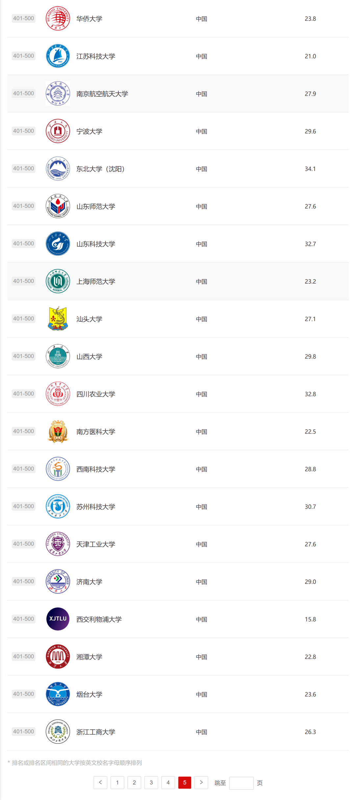The height and width of the screenshot is (800, 355).
Task: Open 西交利物浦大学 university link
Action: [x=99, y=619]
